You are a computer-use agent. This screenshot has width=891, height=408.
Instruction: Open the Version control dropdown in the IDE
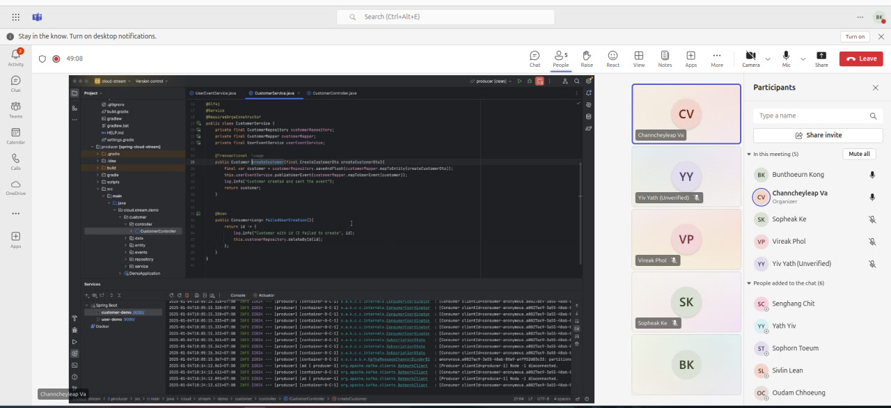(152, 81)
